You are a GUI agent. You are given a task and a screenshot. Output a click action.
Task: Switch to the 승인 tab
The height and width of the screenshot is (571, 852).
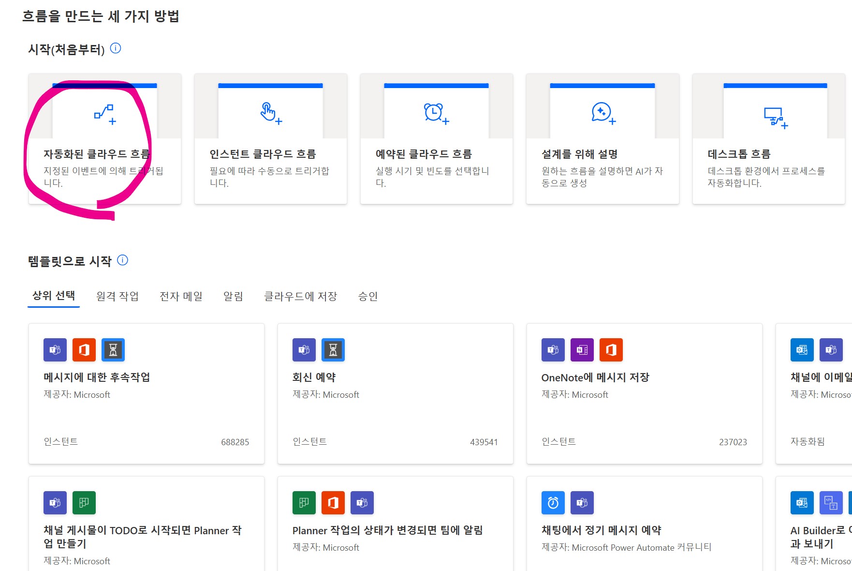(x=368, y=296)
